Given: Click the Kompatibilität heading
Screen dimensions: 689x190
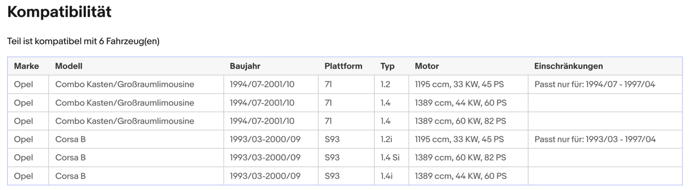Looking at the screenshot, I should tap(60, 12).
